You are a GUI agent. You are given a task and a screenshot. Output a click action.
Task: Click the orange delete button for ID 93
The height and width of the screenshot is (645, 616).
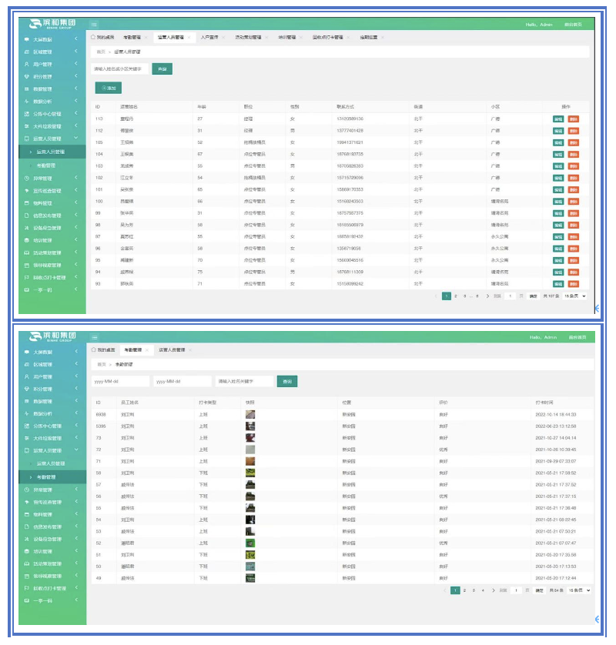[573, 284]
